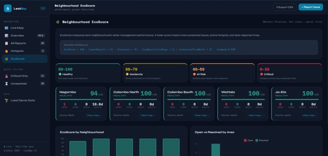Click the Critical Only siren icon
The image size is (328, 156).
tap(7, 76)
